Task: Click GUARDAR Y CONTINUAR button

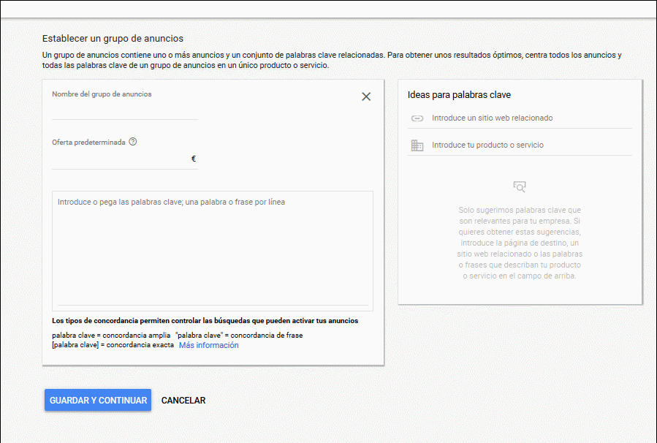Action: point(98,401)
